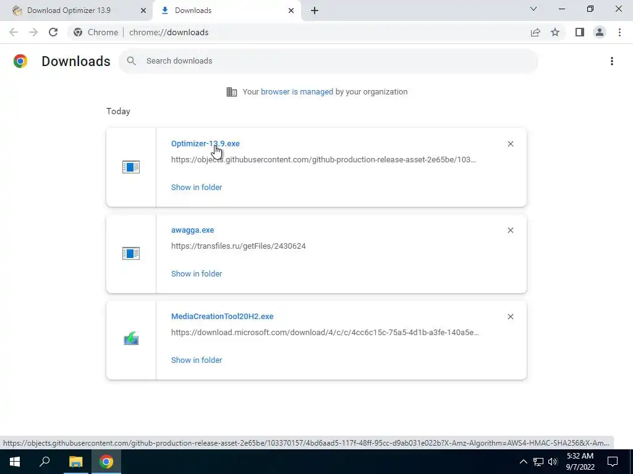
Task: Focus the Search downloads field
Action: [x=328, y=61]
